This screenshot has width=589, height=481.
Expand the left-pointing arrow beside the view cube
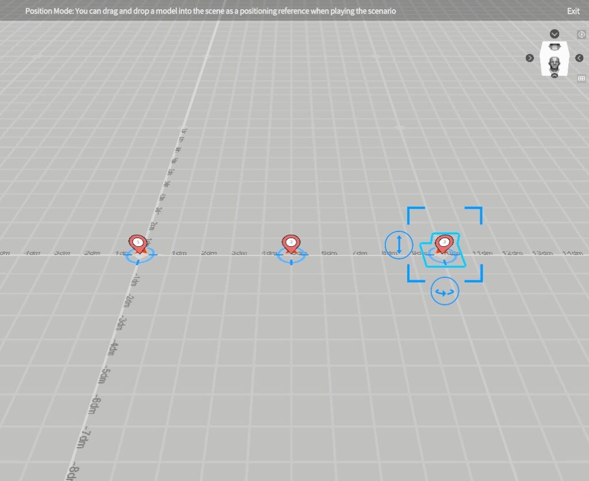[x=578, y=58]
